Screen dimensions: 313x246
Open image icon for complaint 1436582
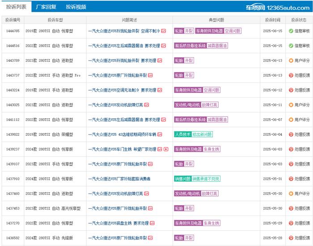coord(150,238)
